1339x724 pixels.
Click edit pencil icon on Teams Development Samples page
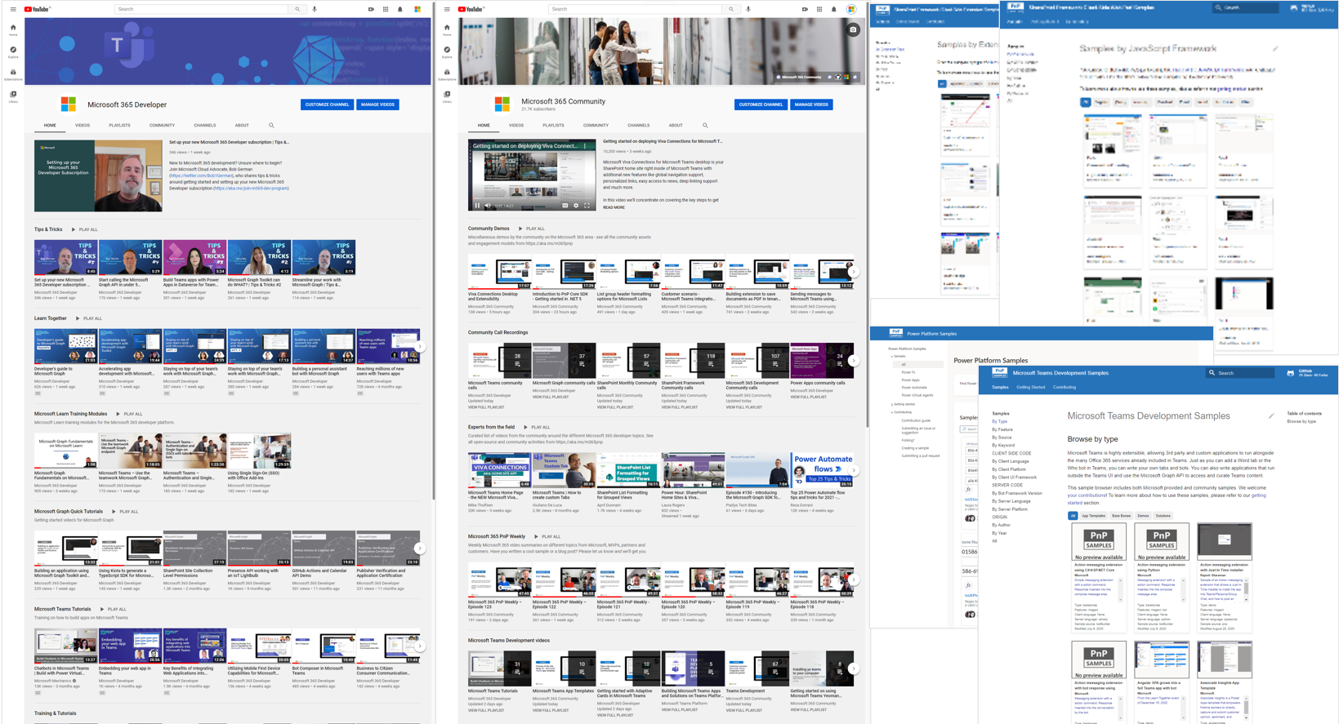[x=1271, y=416]
